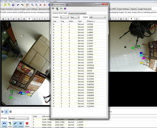Viewport: 157px width, 128px height.
Task: Open the Lens Settings tab
Action: (x=32, y=9)
